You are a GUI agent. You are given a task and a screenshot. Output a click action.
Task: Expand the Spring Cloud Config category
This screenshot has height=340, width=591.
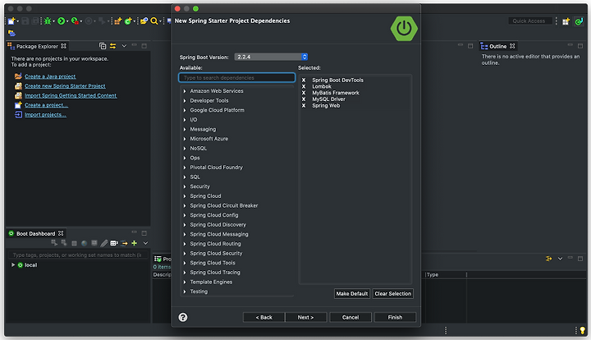tap(185, 215)
